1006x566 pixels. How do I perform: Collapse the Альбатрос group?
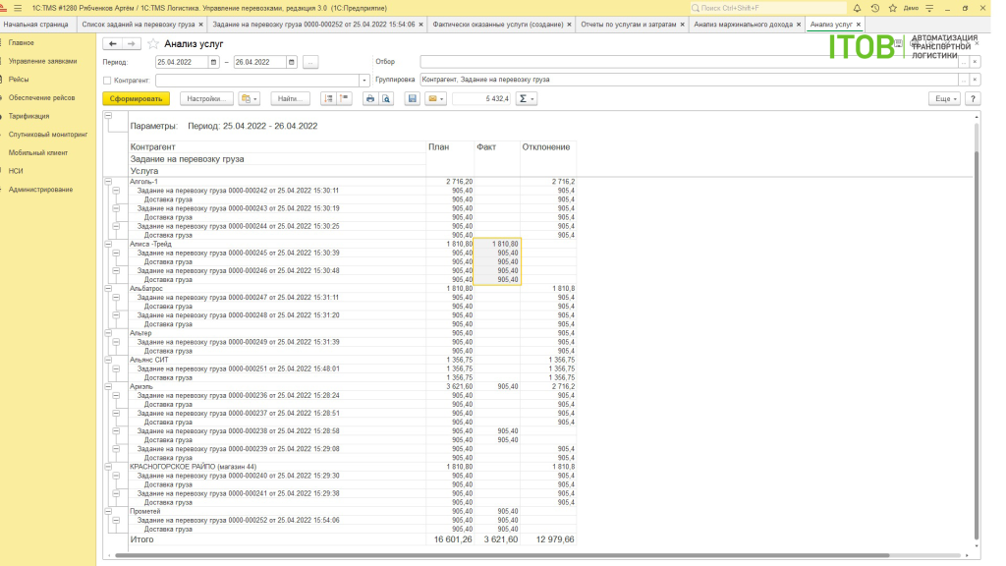coord(108,288)
